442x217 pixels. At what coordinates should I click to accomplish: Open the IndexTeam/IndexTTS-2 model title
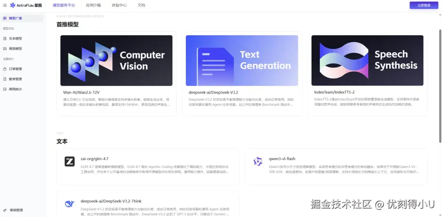click(x=334, y=92)
